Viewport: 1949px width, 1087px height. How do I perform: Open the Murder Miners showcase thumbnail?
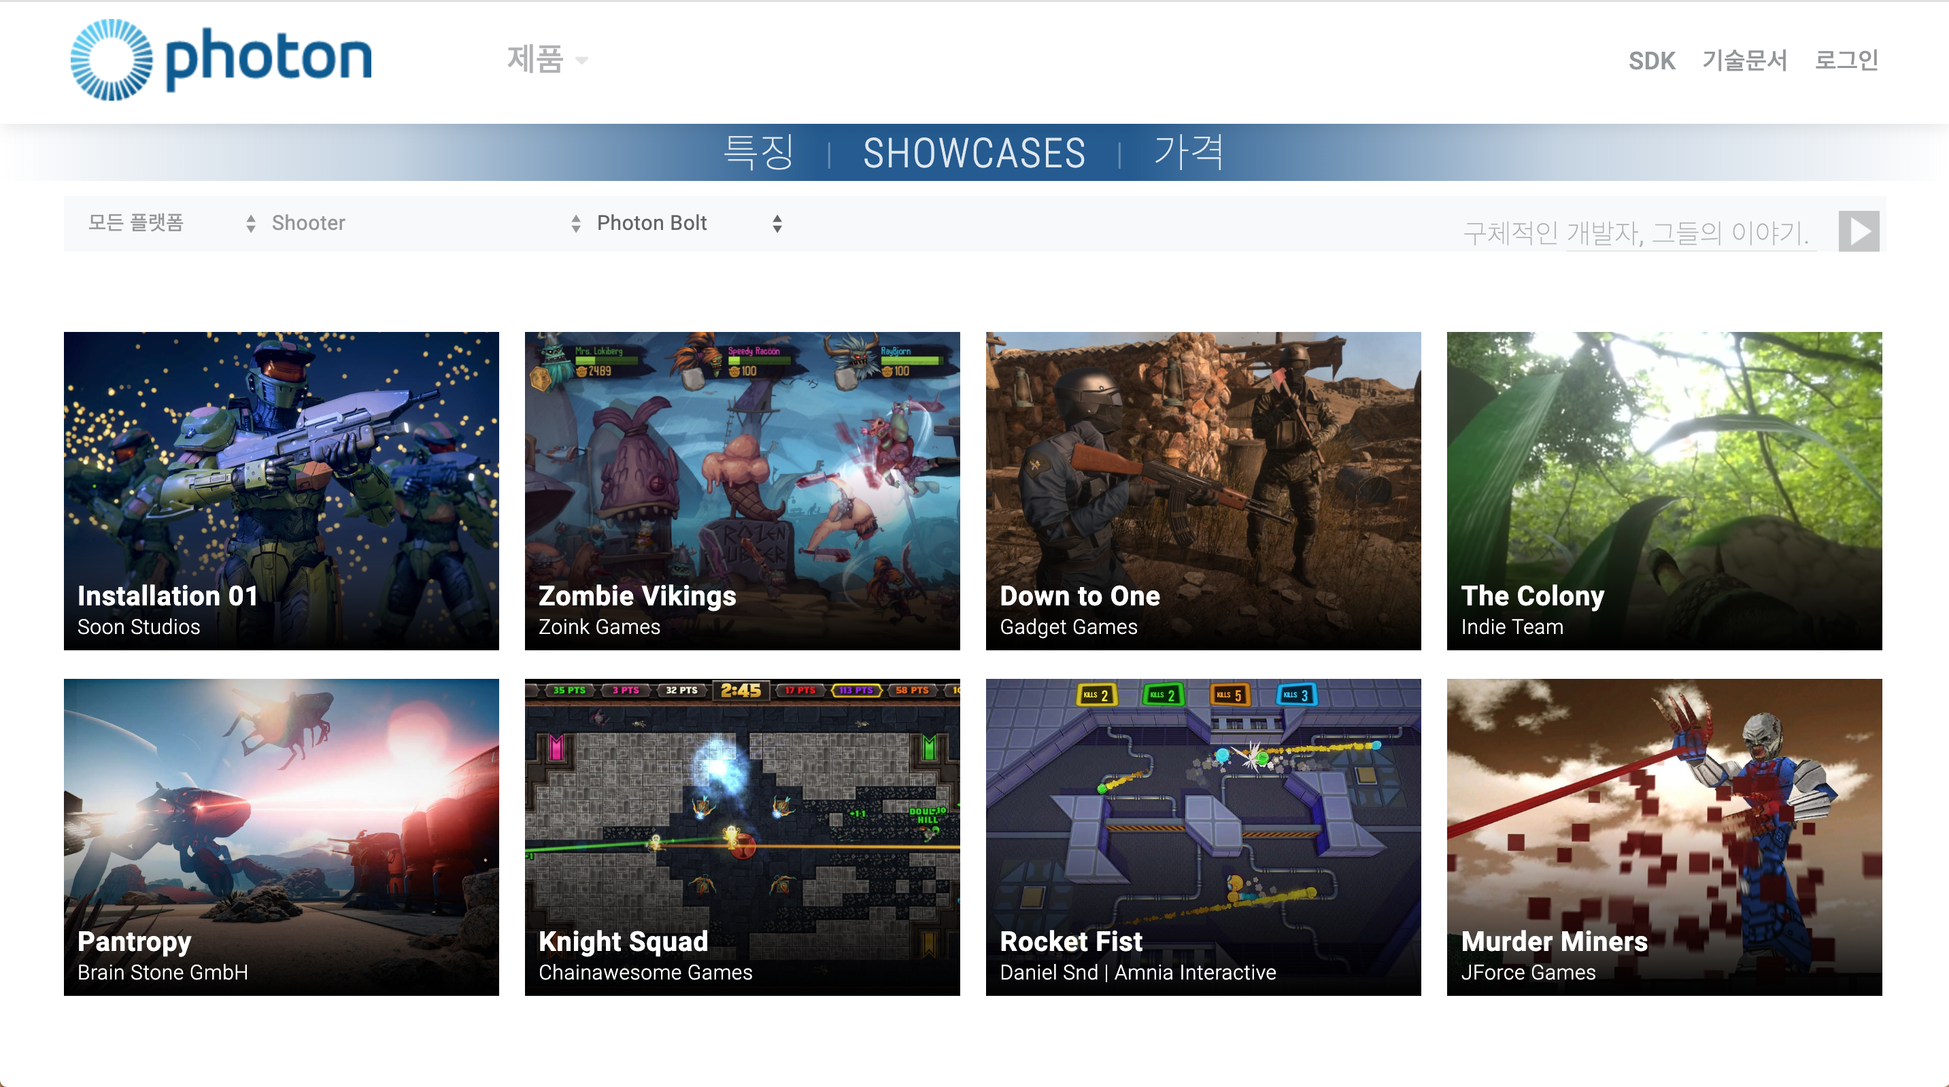pyautogui.click(x=1664, y=837)
